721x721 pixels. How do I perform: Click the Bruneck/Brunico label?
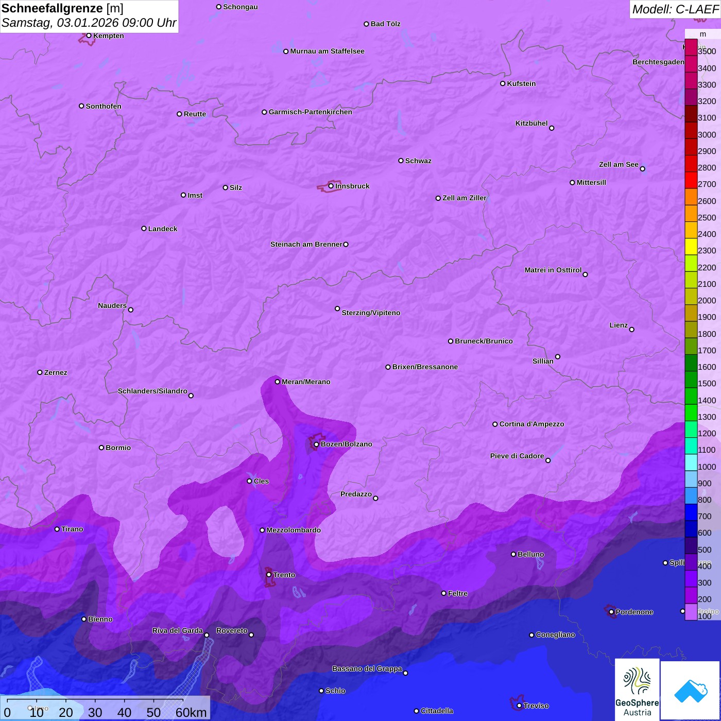coord(484,341)
